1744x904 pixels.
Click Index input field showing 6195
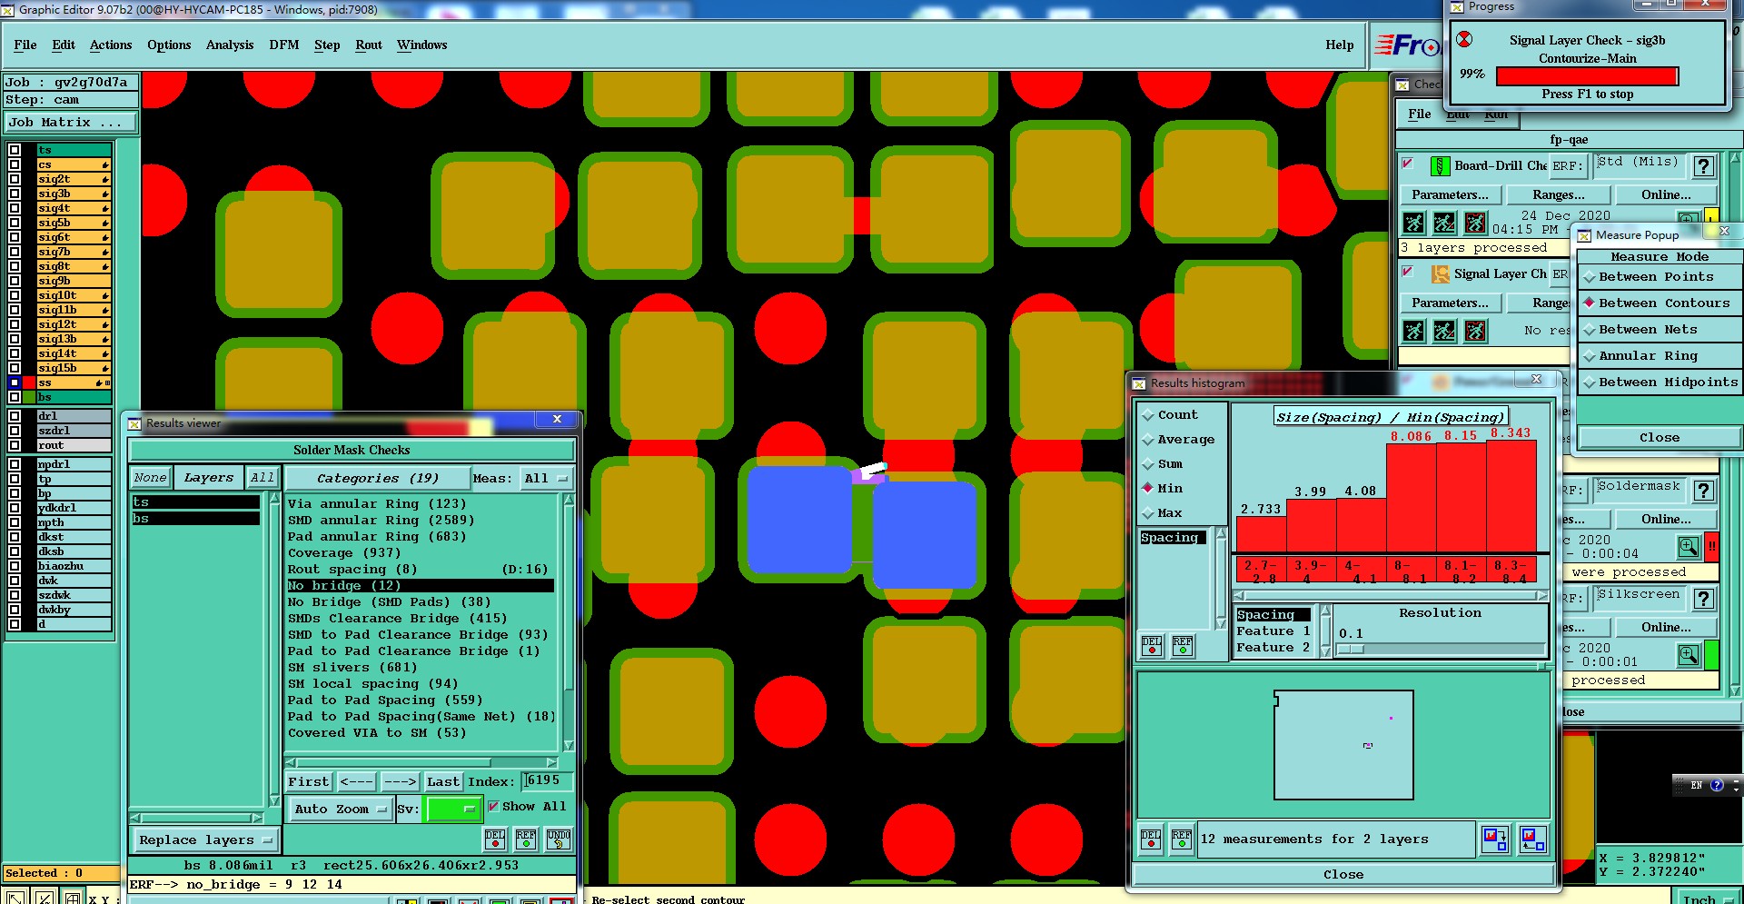coord(548,780)
